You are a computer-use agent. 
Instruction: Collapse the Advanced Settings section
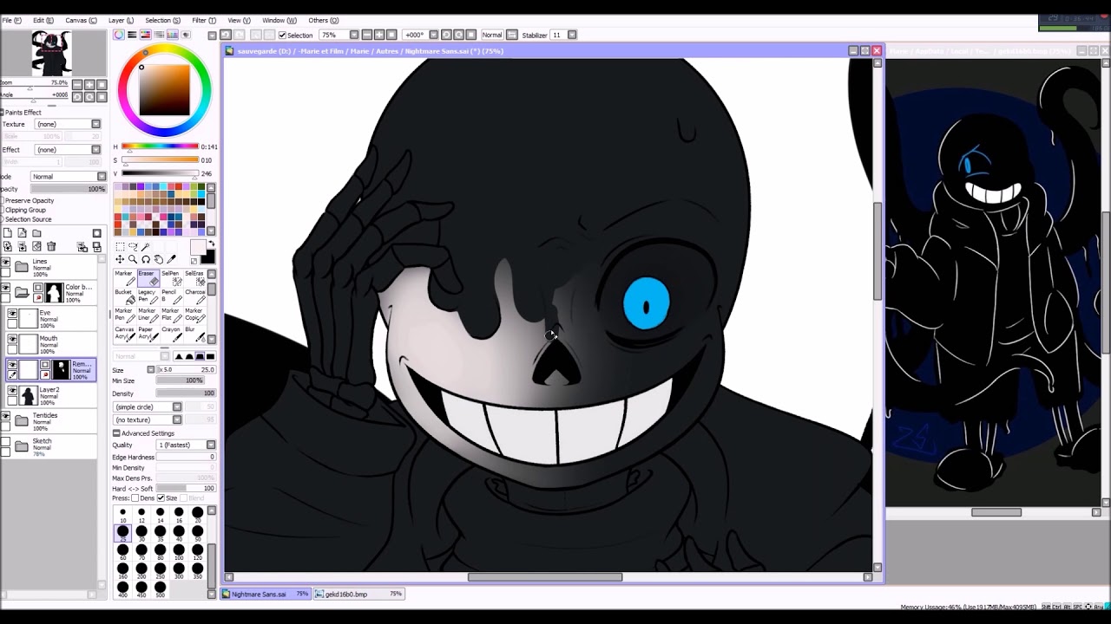coord(116,433)
